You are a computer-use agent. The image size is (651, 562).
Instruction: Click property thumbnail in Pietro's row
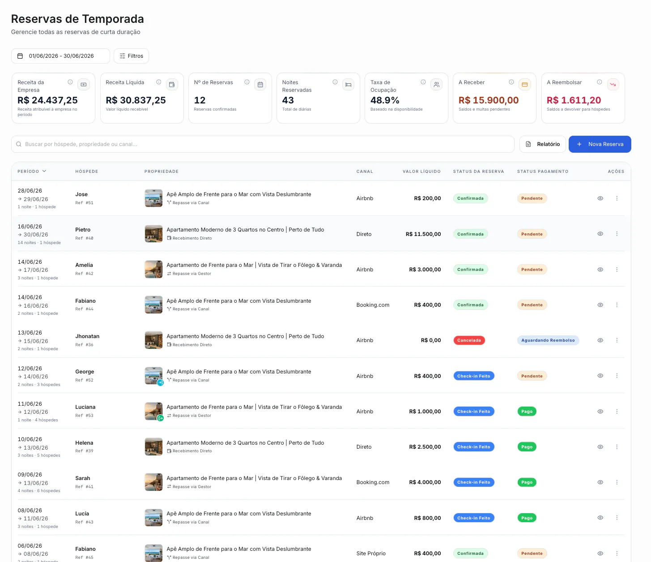tap(153, 234)
